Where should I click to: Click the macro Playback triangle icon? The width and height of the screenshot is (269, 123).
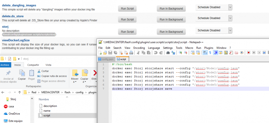point(259,53)
